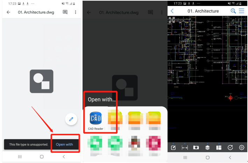Tap the red compass marker on the drawing
248x163 pixels.
click(231, 98)
